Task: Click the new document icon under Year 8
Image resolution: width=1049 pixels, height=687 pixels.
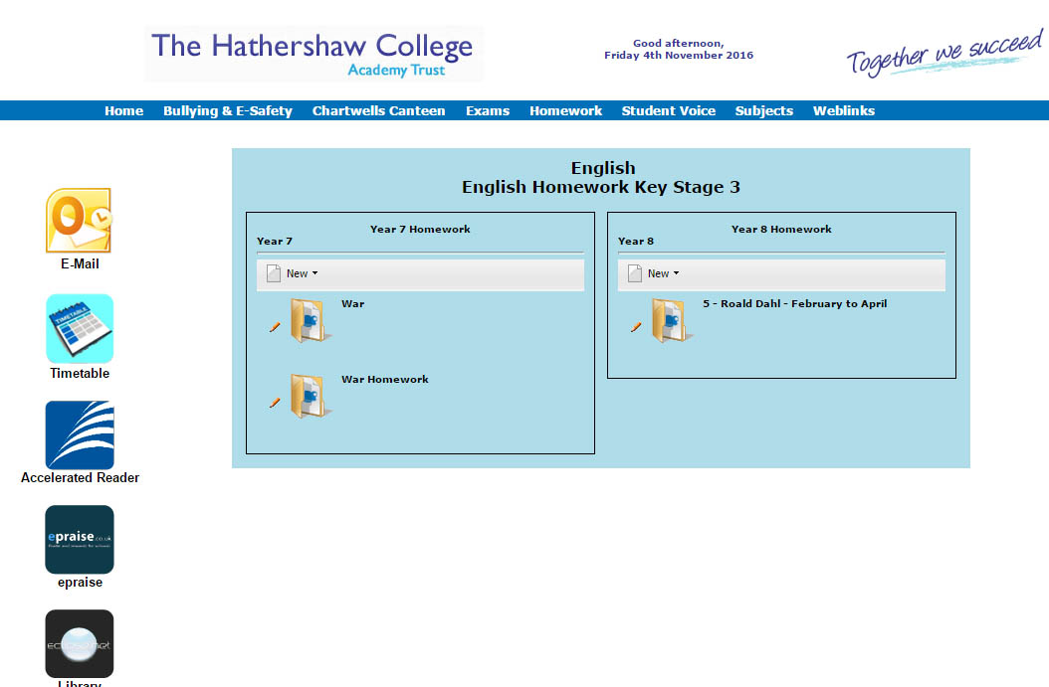Action: pos(635,273)
